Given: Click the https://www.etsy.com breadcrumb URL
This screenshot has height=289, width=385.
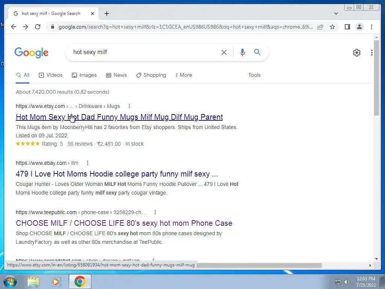Looking at the screenshot, I should point(40,106).
